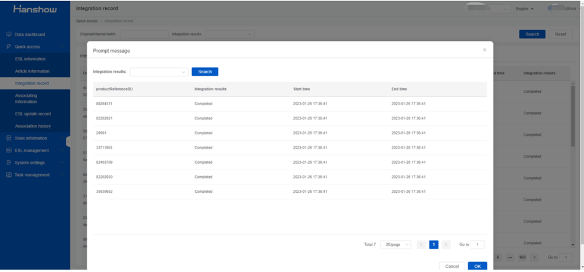This screenshot has width=584, height=272.
Task: Open the store selector dropdown in header
Action: click(487, 9)
